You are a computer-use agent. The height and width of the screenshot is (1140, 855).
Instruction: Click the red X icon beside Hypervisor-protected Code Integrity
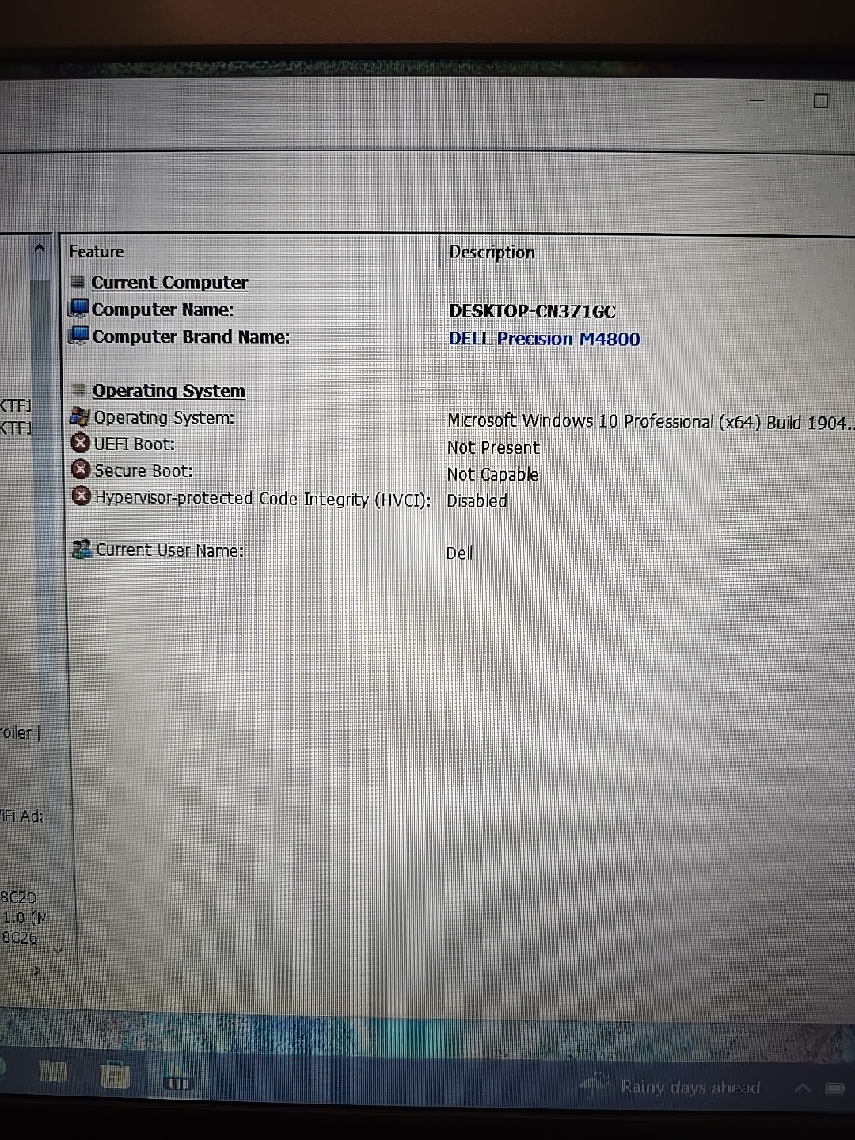82,496
